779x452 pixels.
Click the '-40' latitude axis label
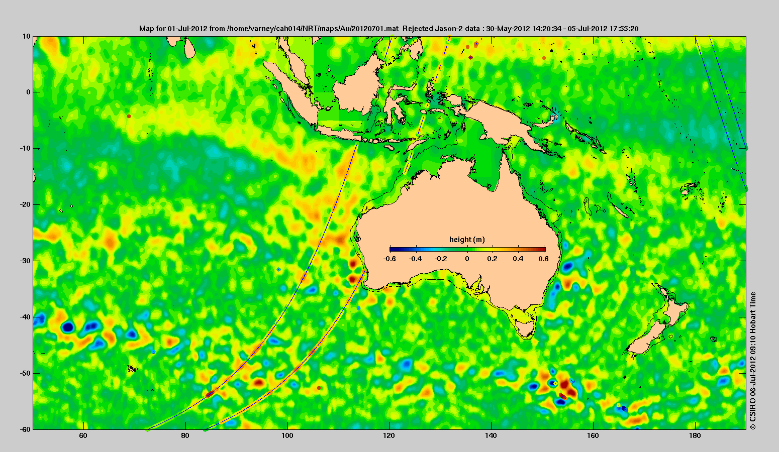25,317
